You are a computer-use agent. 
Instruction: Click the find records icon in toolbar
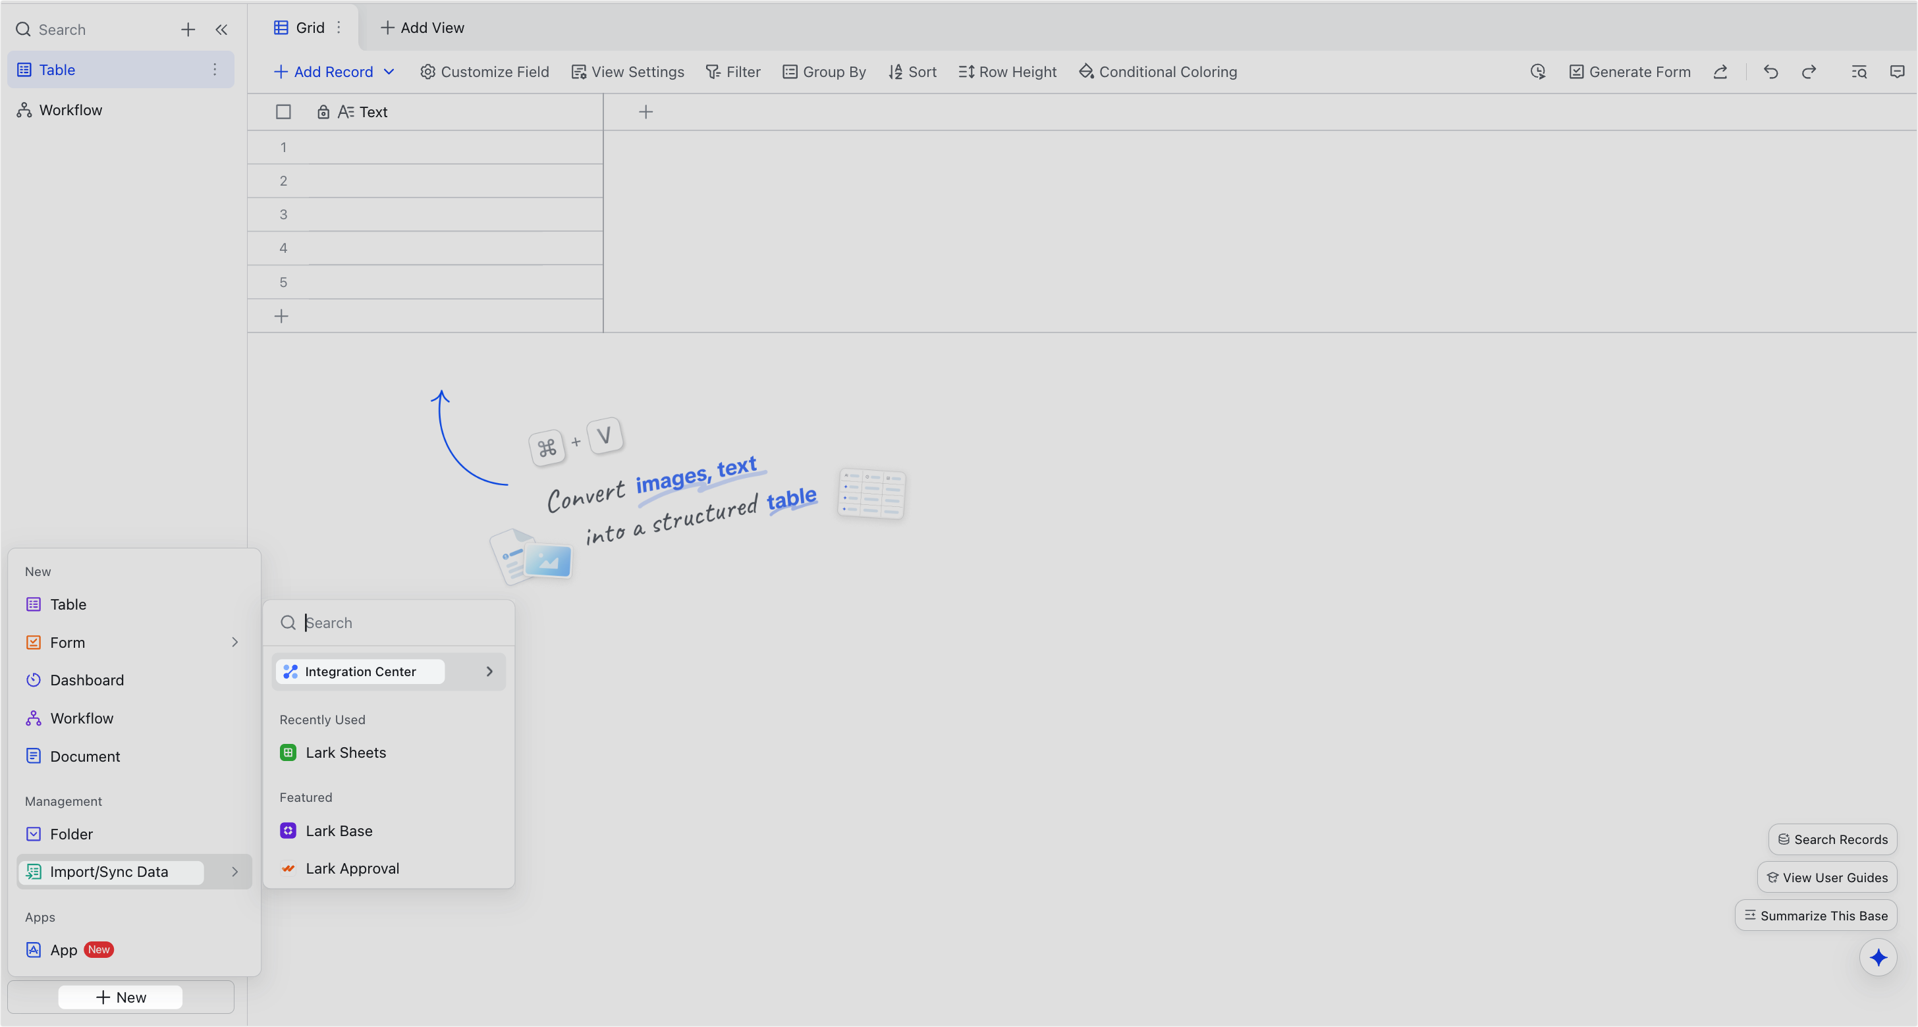(x=1859, y=72)
